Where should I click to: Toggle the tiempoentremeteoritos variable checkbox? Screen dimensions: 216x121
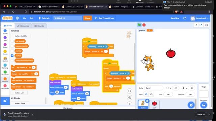click(x=12, y=61)
